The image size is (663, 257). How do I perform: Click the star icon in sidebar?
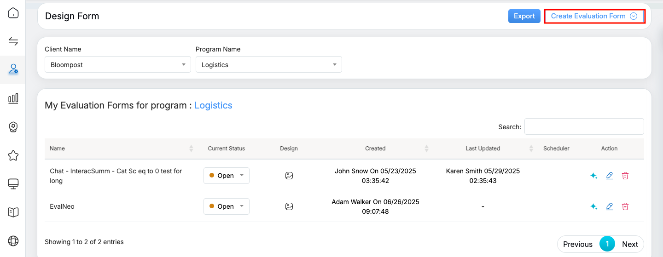13,155
